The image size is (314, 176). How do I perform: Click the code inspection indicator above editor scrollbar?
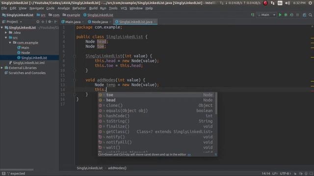[312, 26]
